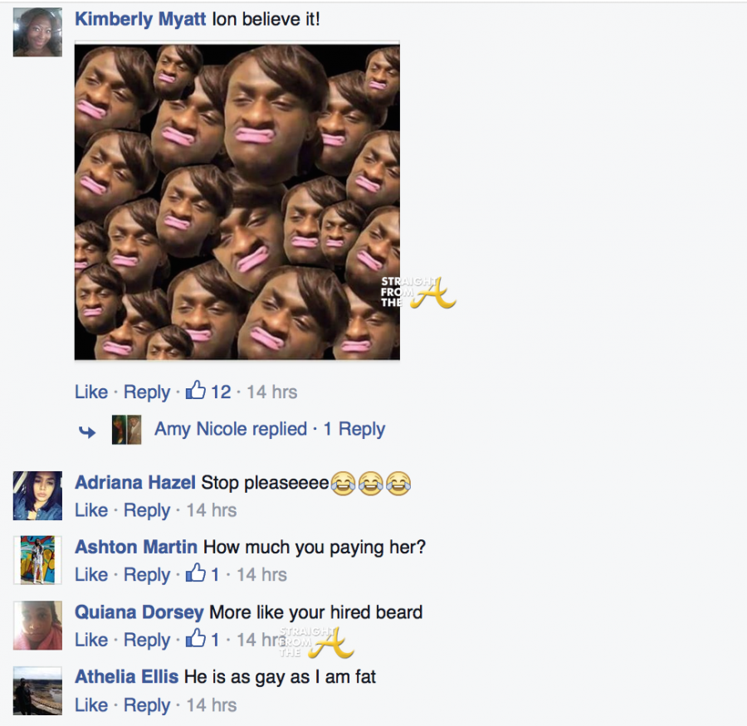Open Ashton Martin's avatar thumbnail
The image size is (747, 726).
click(37, 560)
